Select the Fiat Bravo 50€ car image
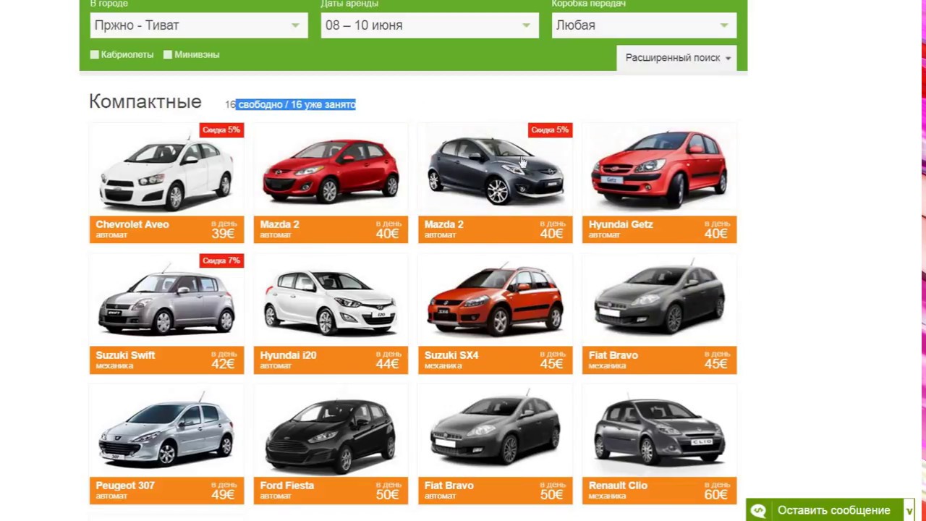 click(x=495, y=432)
